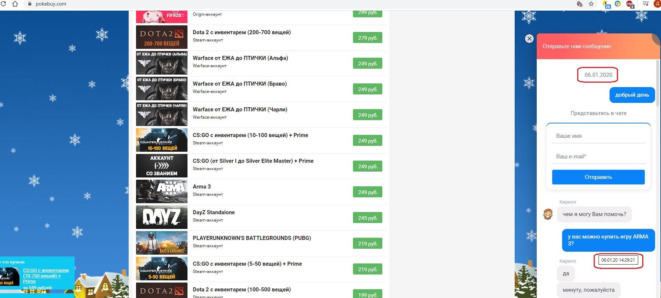The height and width of the screenshot is (298, 661).
Task: Open Warface от ЕЖА до ПТИЧКИ (Альфа) title
Action: point(240,58)
